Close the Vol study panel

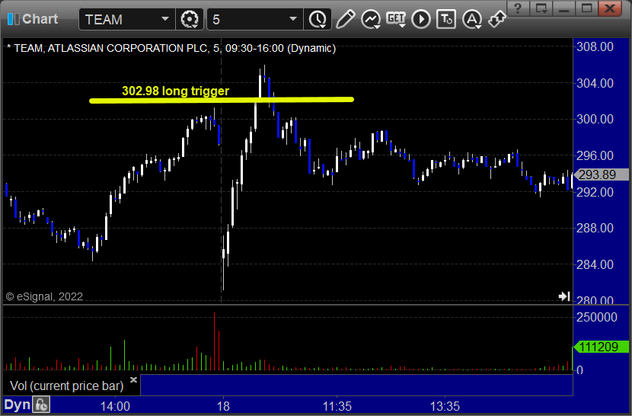click(133, 379)
